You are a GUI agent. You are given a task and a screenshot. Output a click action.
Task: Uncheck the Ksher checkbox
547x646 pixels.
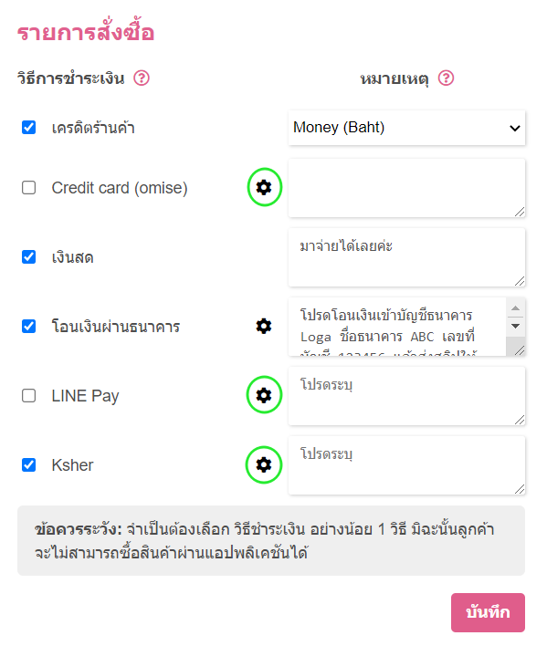click(29, 464)
